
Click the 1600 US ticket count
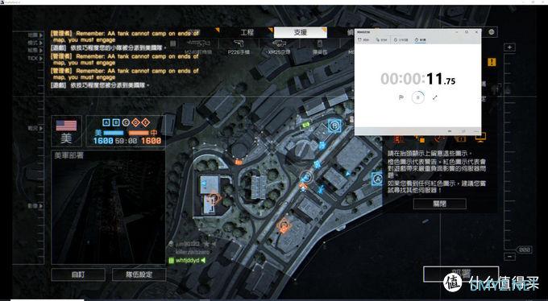(x=103, y=141)
